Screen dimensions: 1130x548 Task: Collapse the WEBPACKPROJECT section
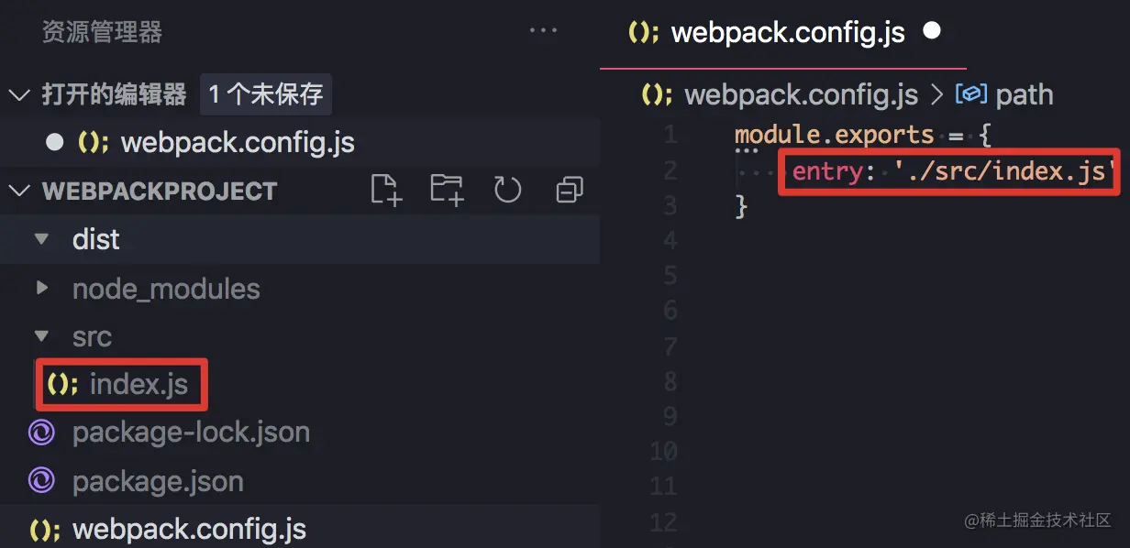(18, 192)
